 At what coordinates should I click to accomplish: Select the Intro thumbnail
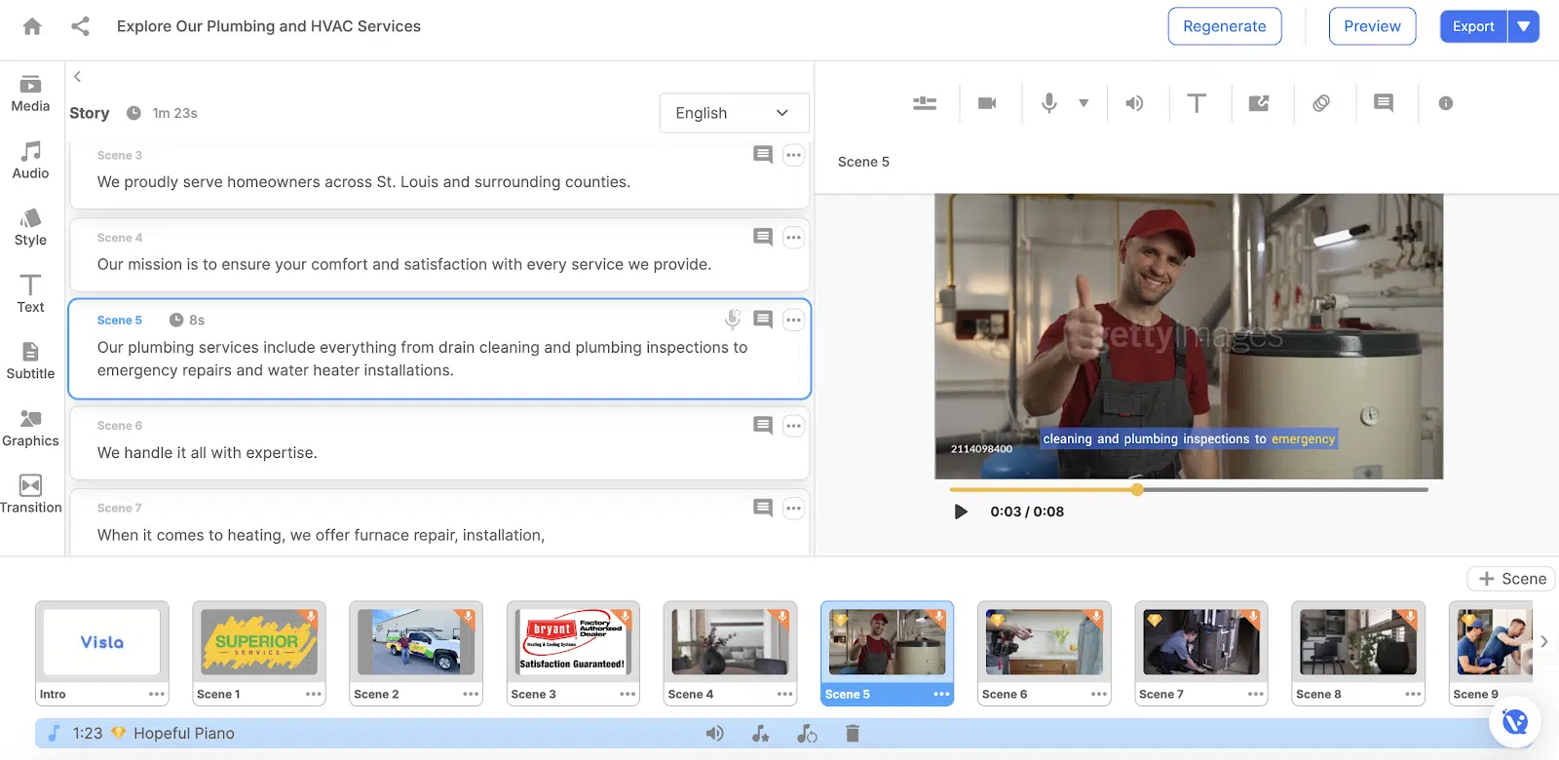click(102, 642)
